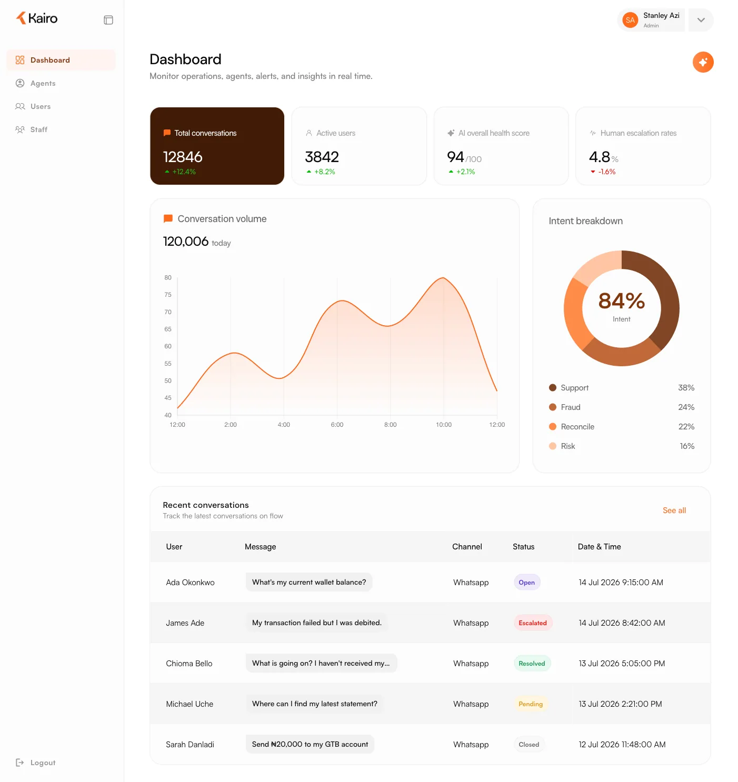
Task: Click the Escalated status badge
Action: click(533, 623)
